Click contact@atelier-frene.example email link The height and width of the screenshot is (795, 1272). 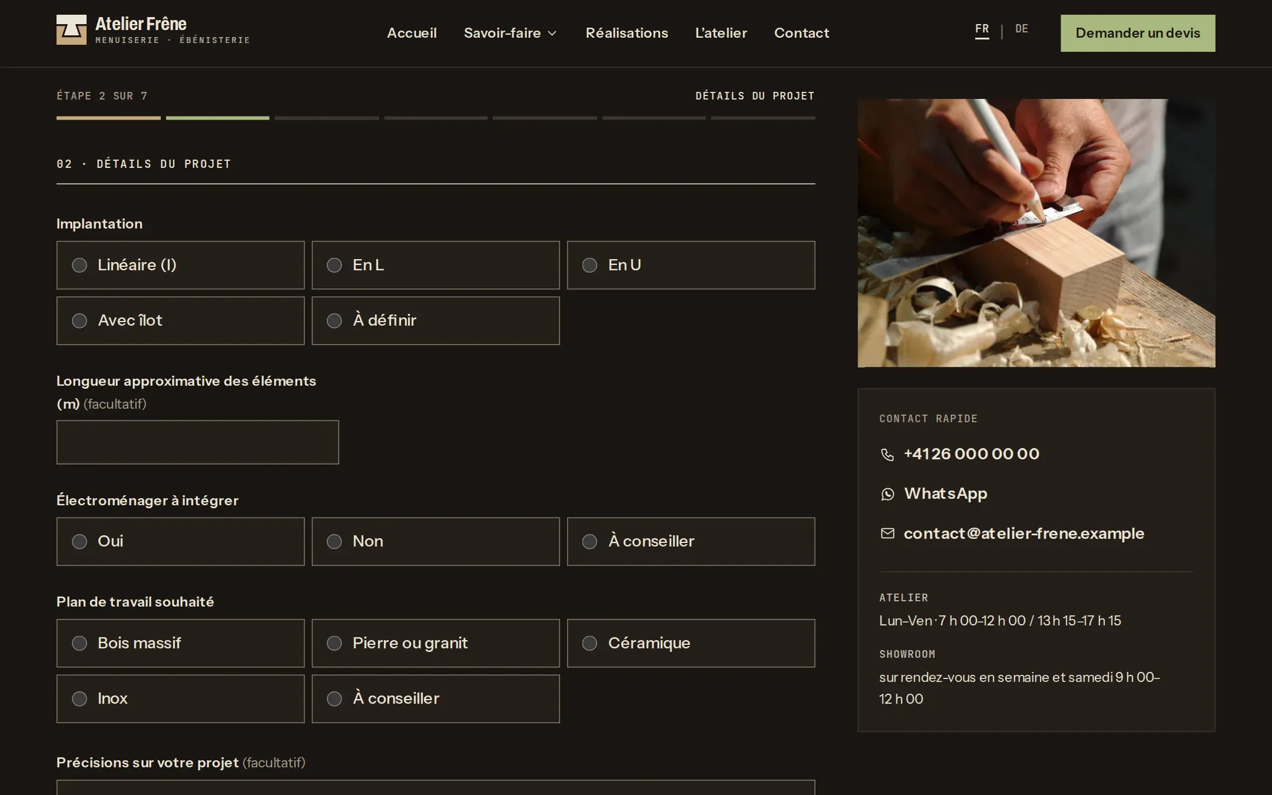(x=1024, y=534)
